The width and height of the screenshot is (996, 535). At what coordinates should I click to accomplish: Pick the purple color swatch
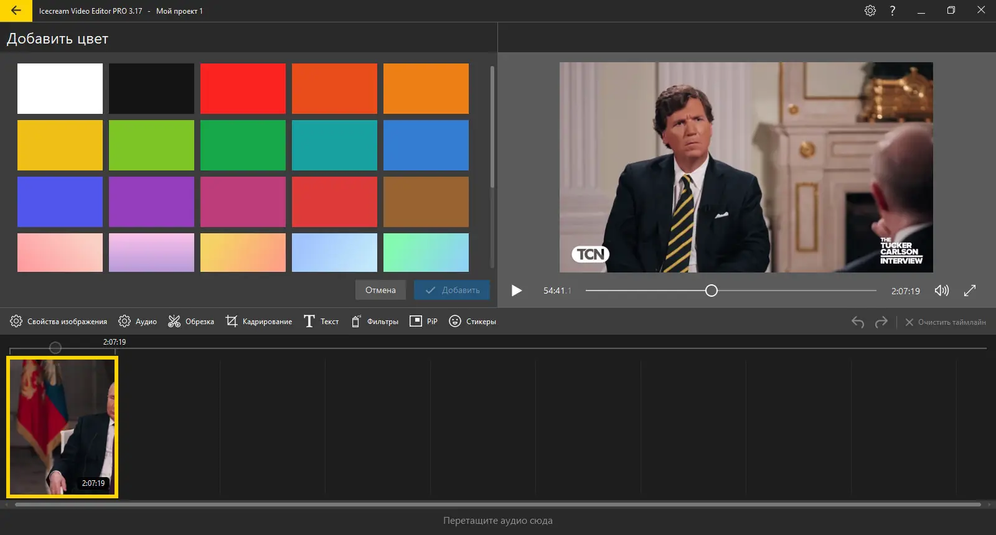click(x=151, y=202)
